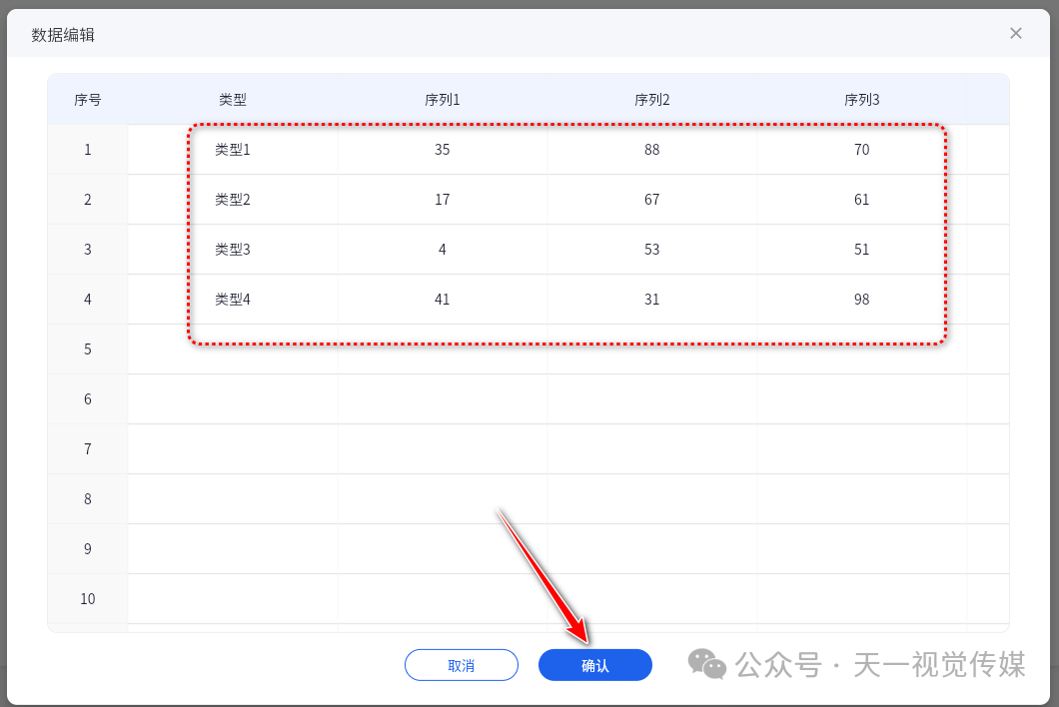Viewport: 1059px width, 707px height.
Task: Select the cell containing 类型2
Action: (232, 199)
